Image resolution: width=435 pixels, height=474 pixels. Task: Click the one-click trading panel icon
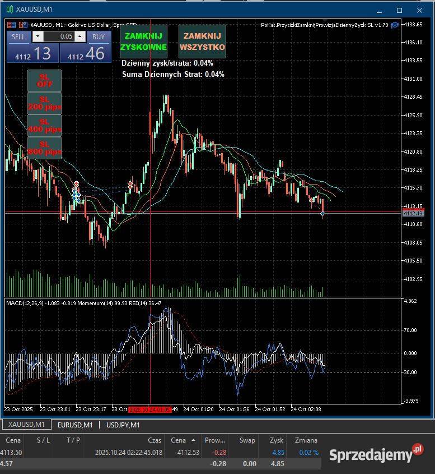pos(12,25)
